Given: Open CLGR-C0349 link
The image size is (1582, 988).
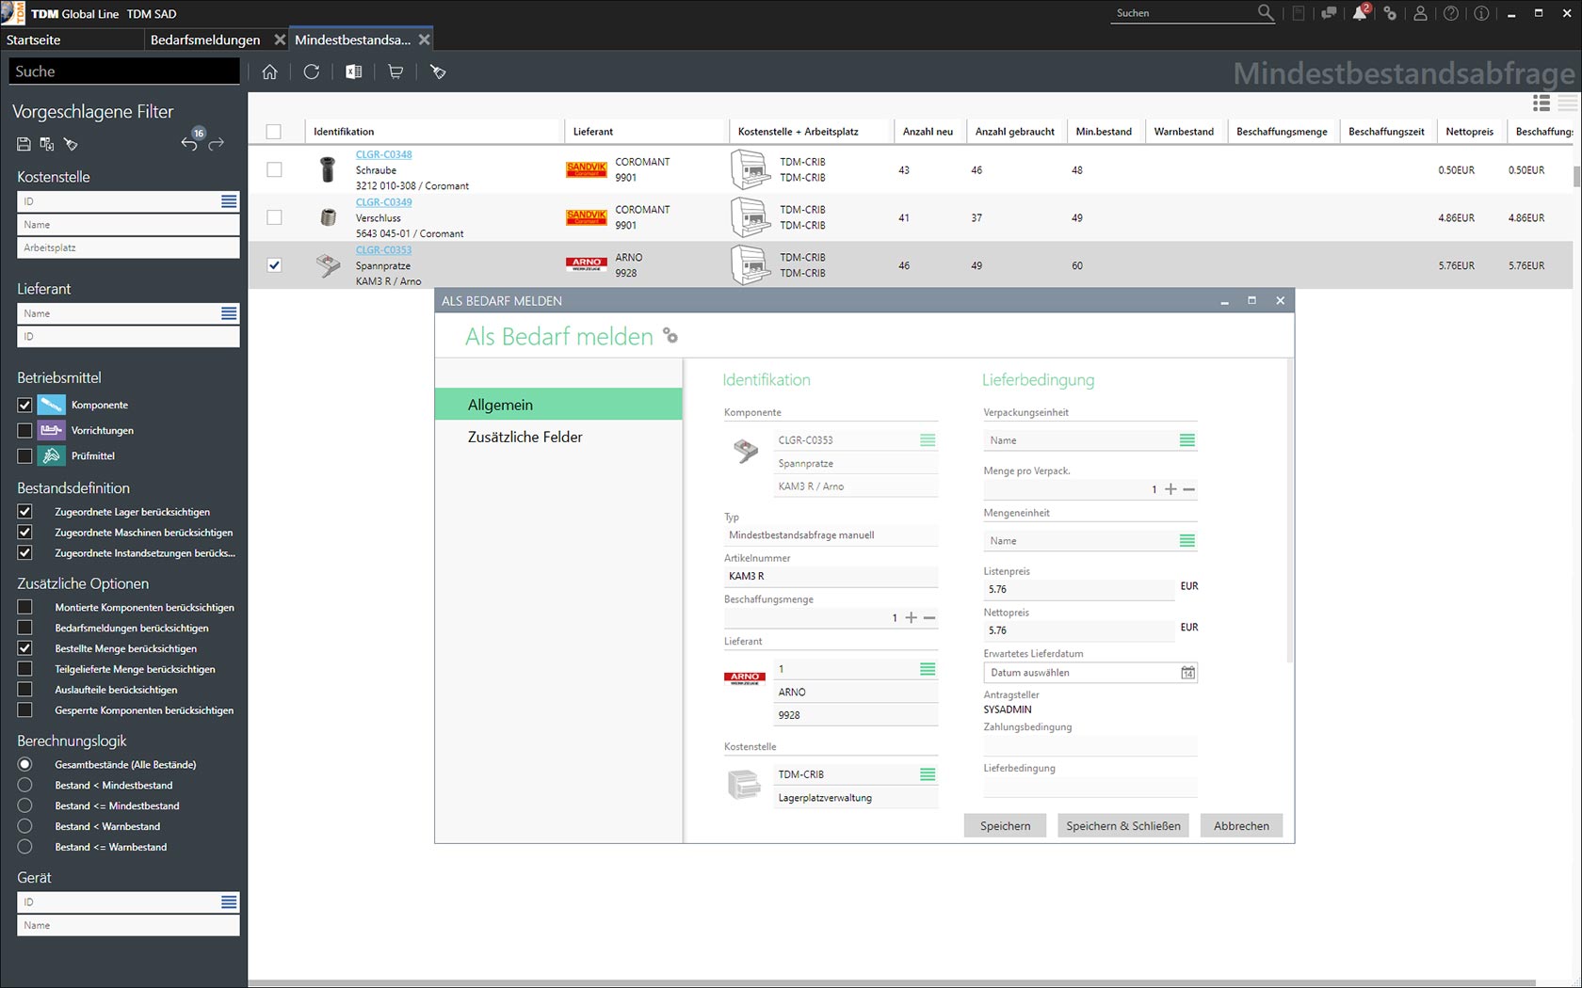Looking at the screenshot, I should click(x=383, y=202).
